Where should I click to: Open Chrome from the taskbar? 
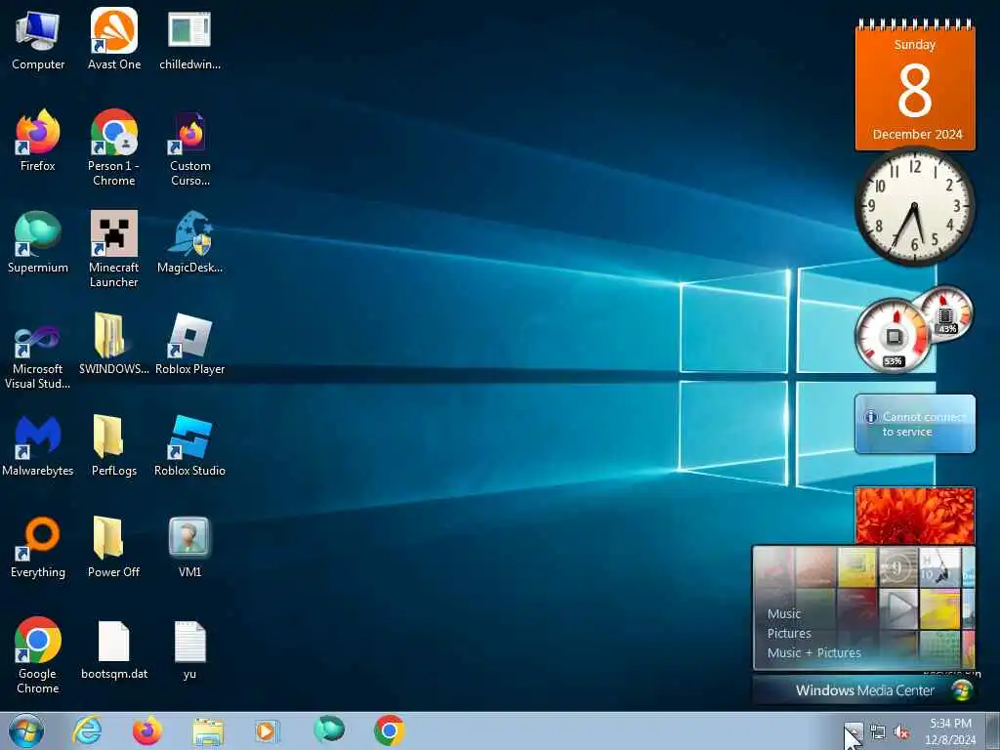pyautogui.click(x=389, y=730)
